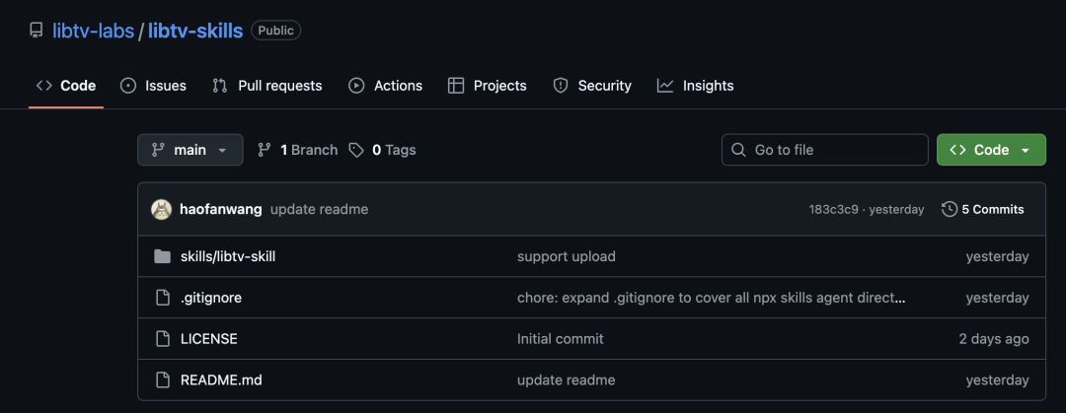The width and height of the screenshot is (1066, 413).
Task: Click the skills/libtv-skill folder icon
Action: click(163, 256)
